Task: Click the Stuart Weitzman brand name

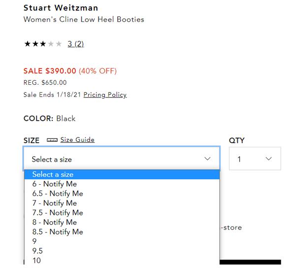Action: [x=61, y=8]
